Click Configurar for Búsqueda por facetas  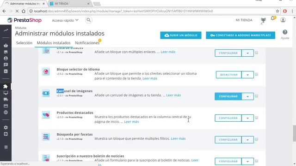pyautogui.click(x=228, y=140)
